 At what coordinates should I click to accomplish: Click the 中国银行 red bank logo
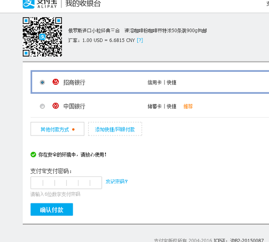pos(56,106)
